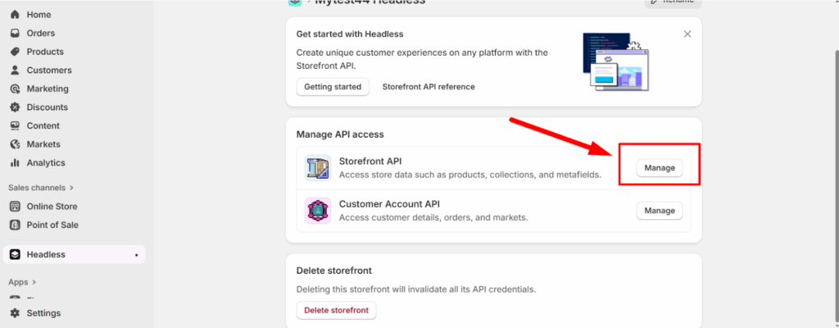Click the Marketing target icon
Viewport: 839px width, 328px height.
(15, 89)
